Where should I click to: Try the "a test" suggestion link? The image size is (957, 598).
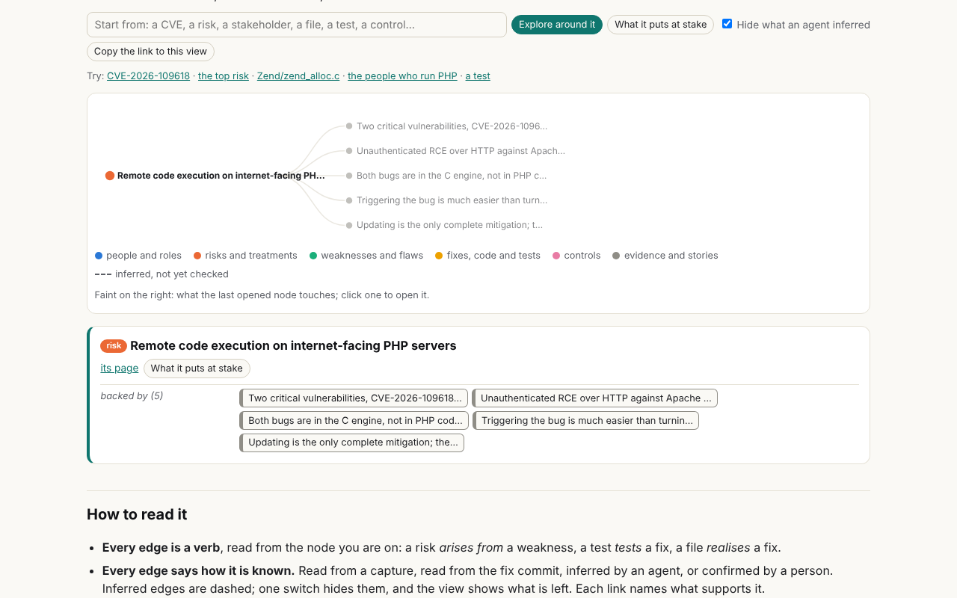(x=478, y=76)
